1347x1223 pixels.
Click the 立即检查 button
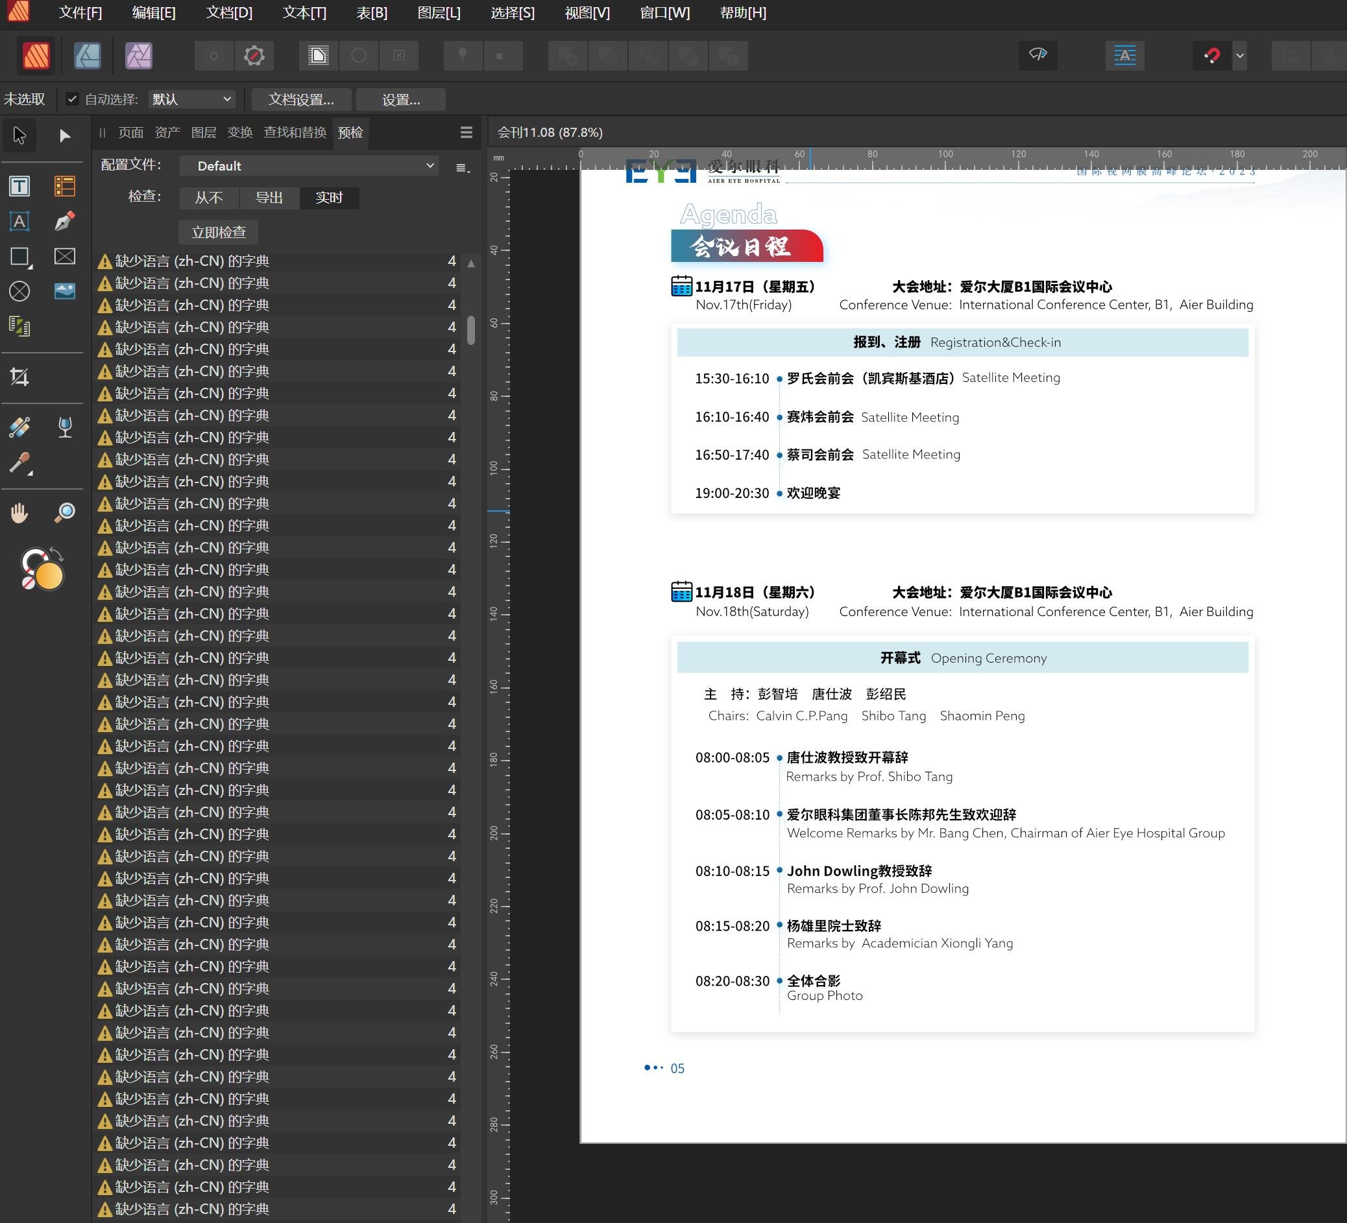click(x=219, y=232)
